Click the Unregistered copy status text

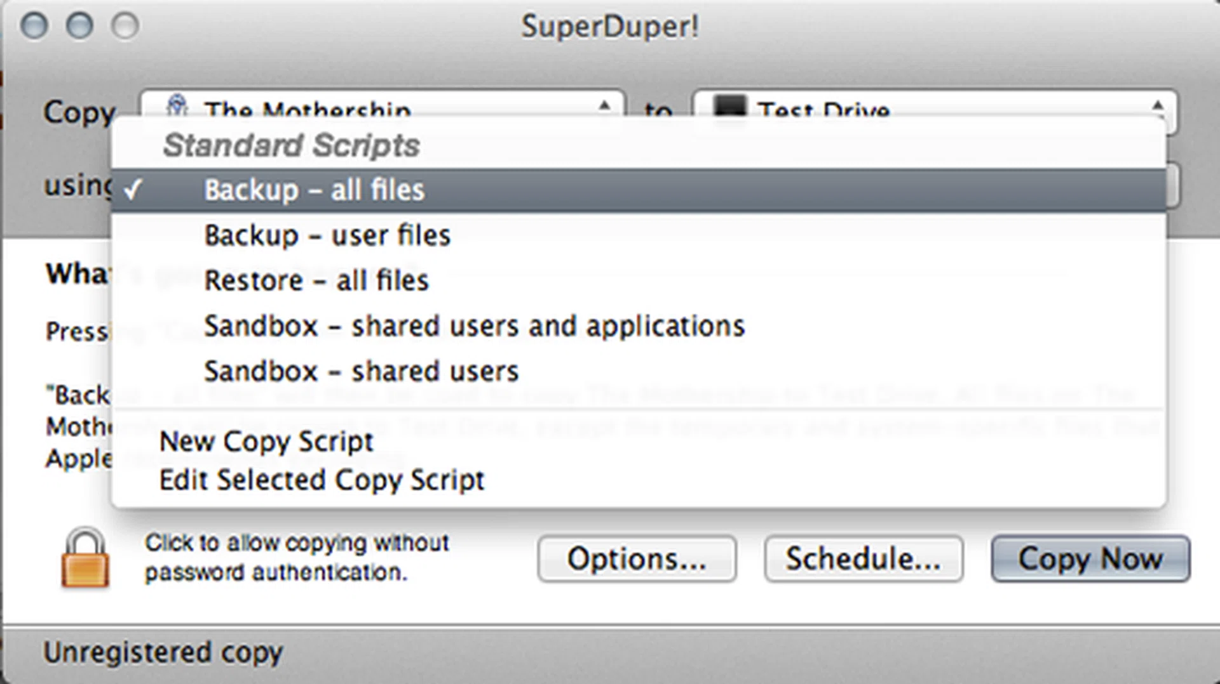(163, 651)
